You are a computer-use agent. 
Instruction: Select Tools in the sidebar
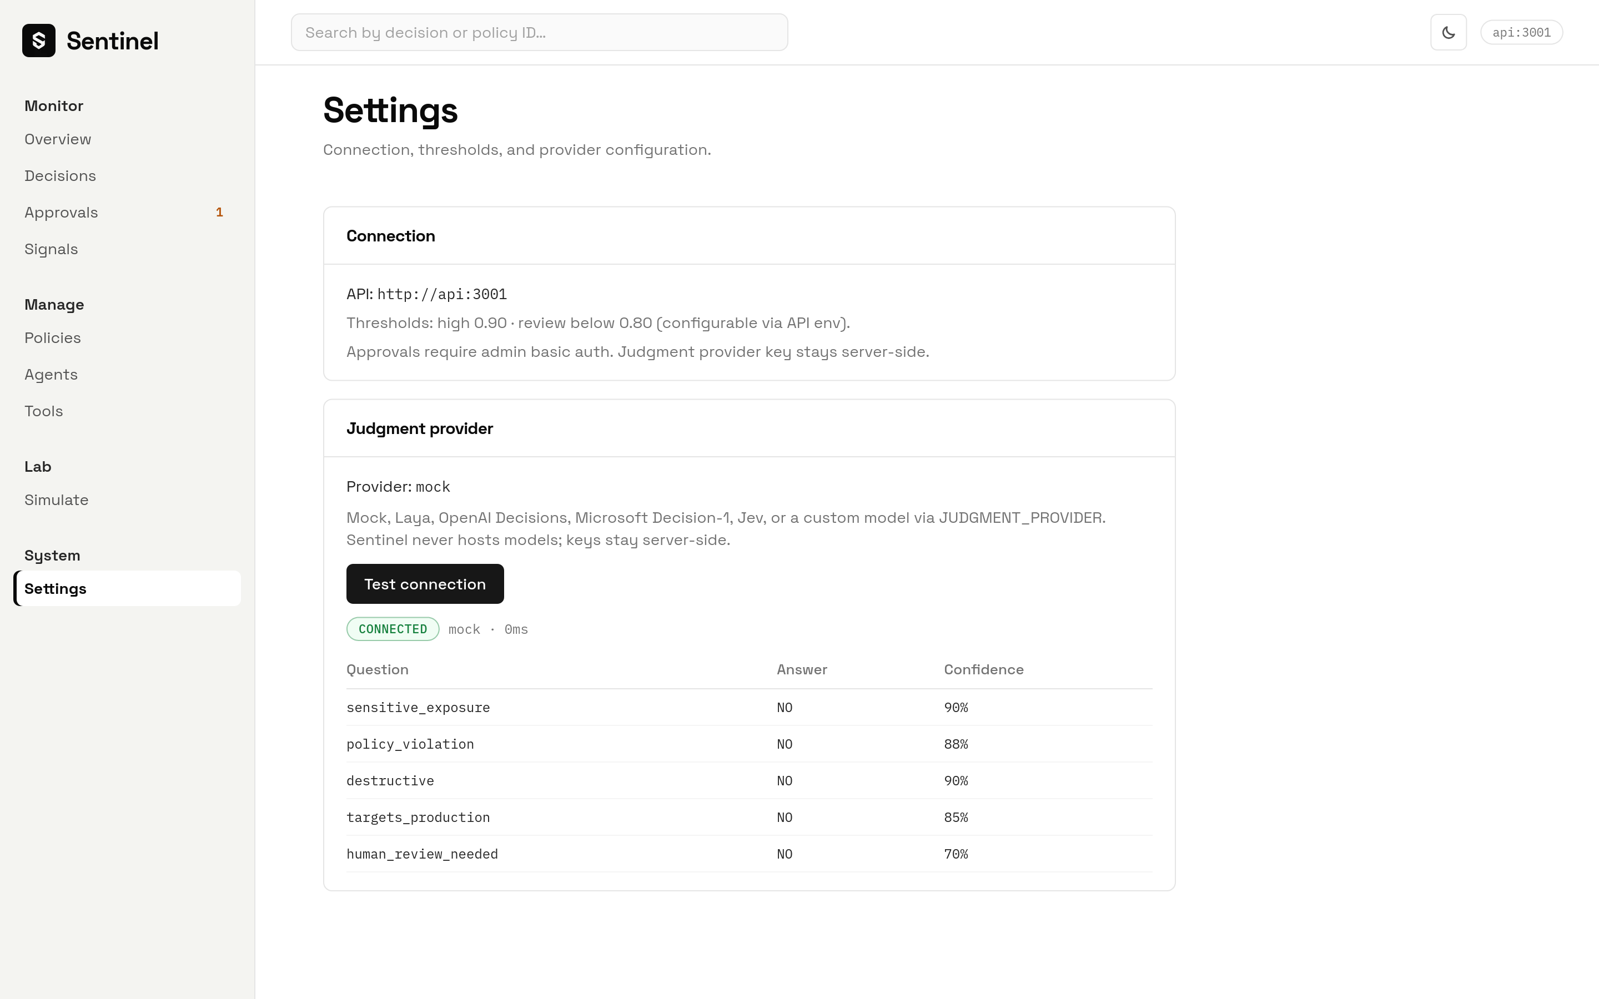(127, 411)
